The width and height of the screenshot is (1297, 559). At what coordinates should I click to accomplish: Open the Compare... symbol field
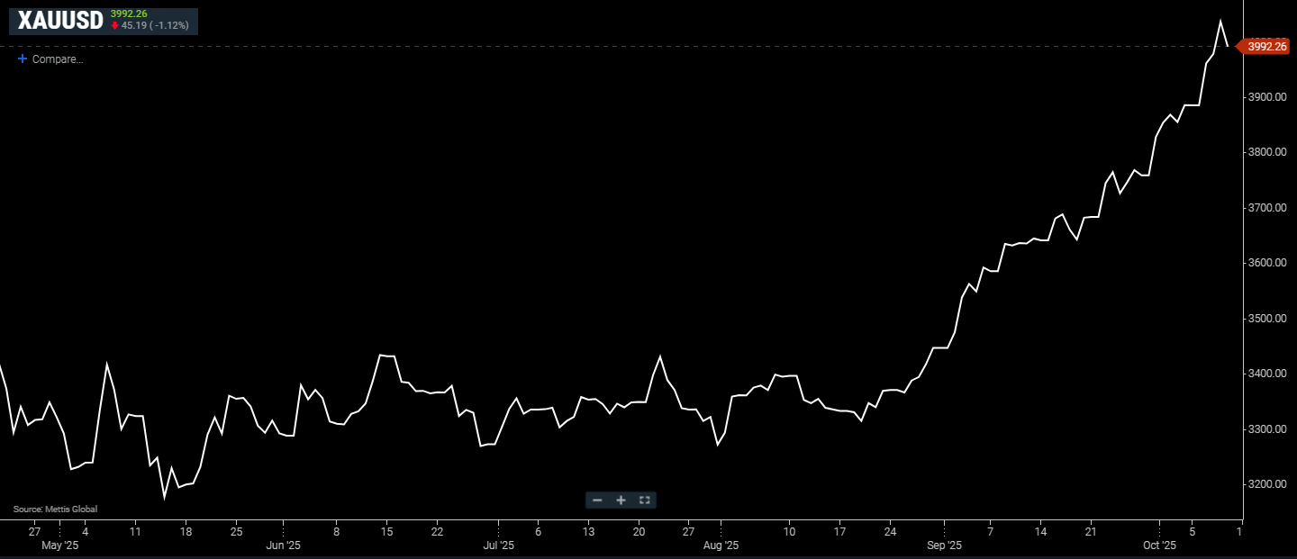tap(58, 59)
